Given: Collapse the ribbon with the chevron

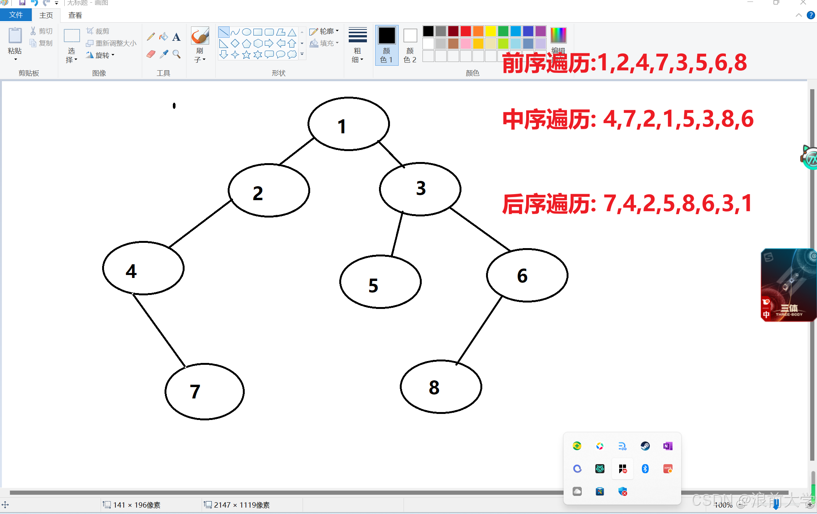Looking at the screenshot, I should pyautogui.click(x=799, y=15).
